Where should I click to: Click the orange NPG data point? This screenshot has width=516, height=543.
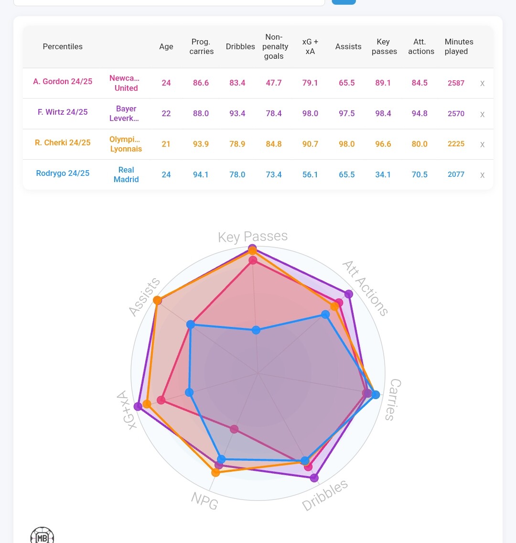click(215, 472)
